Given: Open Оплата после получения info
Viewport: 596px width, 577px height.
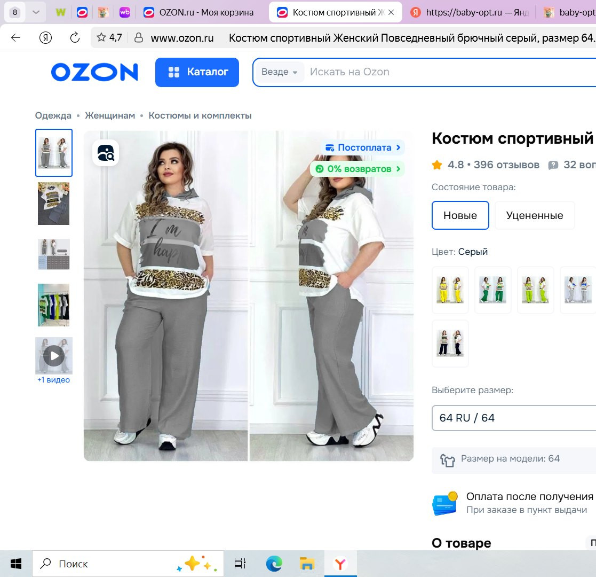Looking at the screenshot, I should [529, 496].
